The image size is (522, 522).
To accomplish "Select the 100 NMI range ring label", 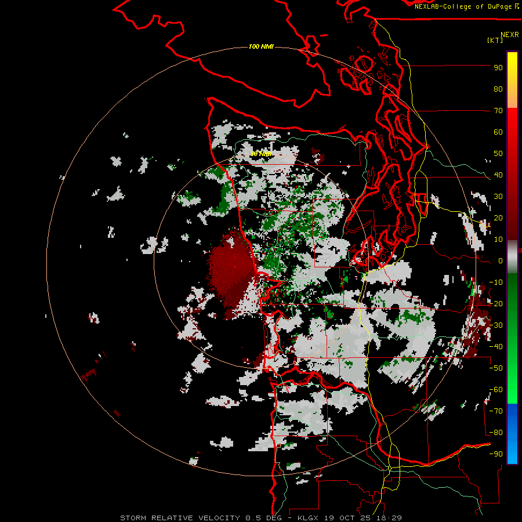I will 261,46.
